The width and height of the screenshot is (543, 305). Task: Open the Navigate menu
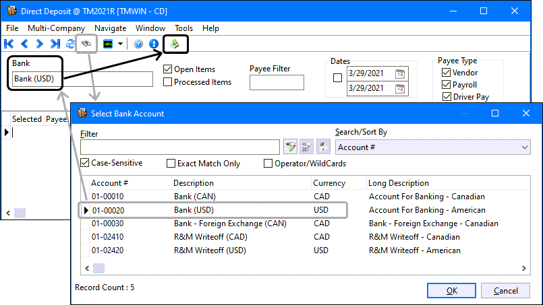point(110,28)
